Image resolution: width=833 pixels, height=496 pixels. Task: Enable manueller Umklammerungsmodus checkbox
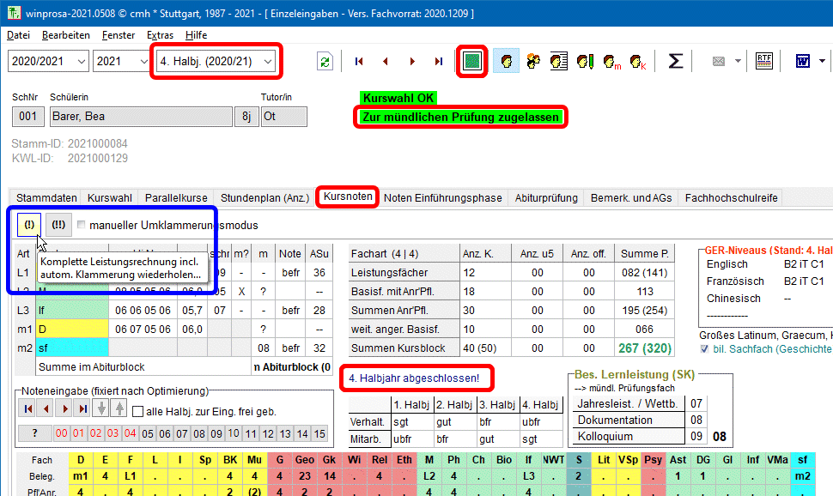[82, 226]
